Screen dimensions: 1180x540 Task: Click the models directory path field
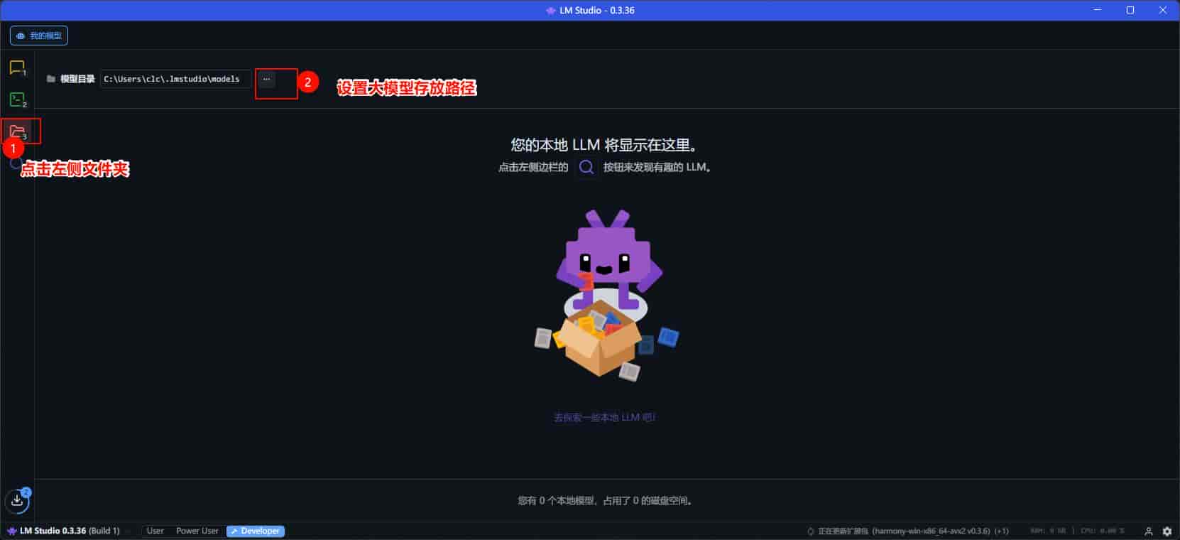tap(175, 79)
